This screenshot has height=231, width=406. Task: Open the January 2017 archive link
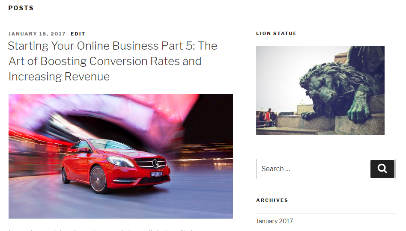(x=275, y=221)
